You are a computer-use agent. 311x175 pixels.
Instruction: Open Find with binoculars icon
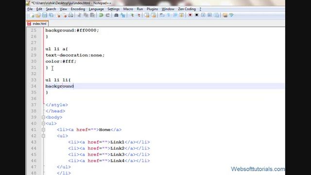pyautogui.click(x=116, y=15)
